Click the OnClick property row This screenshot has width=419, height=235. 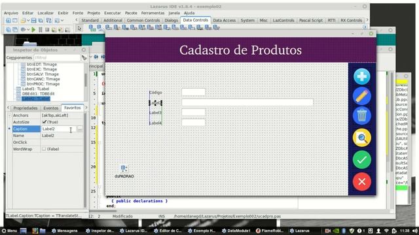(48, 142)
